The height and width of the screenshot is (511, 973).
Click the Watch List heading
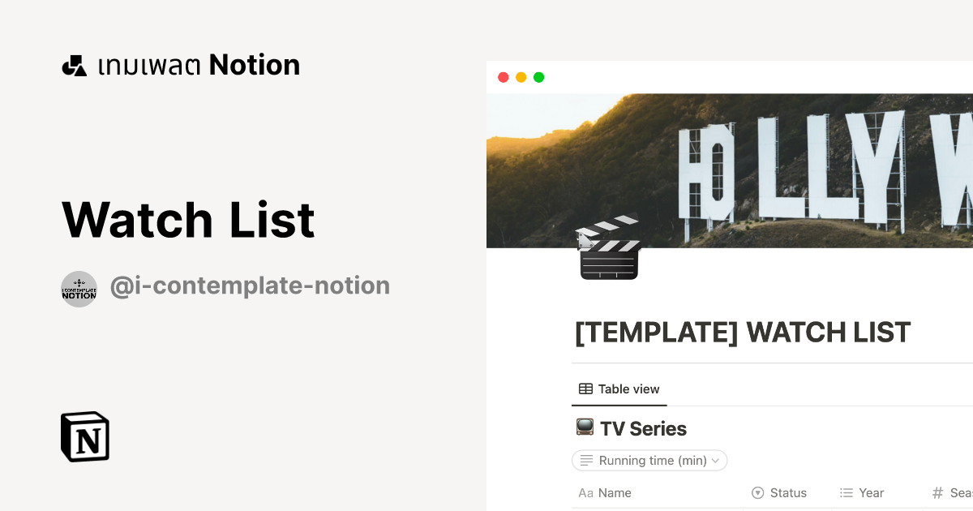point(187,219)
